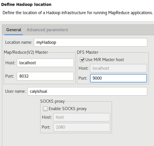Click the SOCKS proxy group title
This screenshot has height=146, width=154.
click(x=53, y=101)
